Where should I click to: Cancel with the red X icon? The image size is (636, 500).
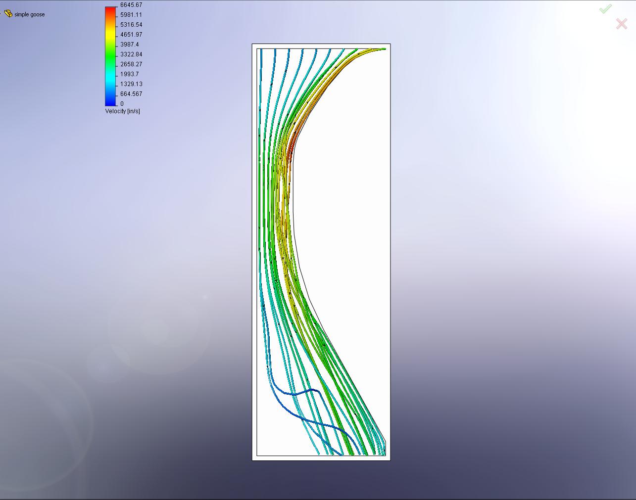622,23
